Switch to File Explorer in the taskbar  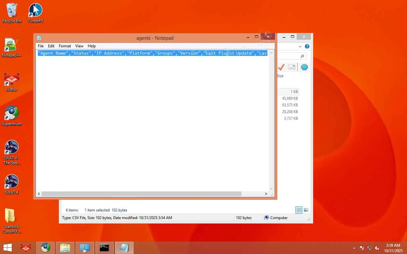[65, 248]
